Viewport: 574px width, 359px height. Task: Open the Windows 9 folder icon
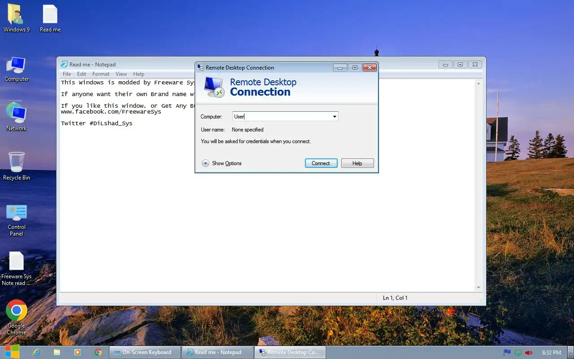point(17,19)
